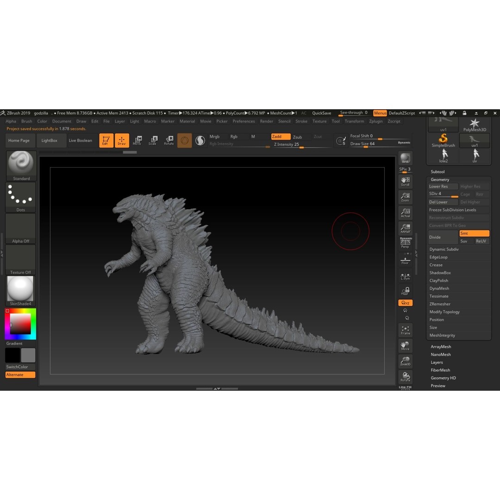Image resolution: width=500 pixels, height=500 pixels.
Task: Open the Dots stroke picker
Action: [21, 197]
